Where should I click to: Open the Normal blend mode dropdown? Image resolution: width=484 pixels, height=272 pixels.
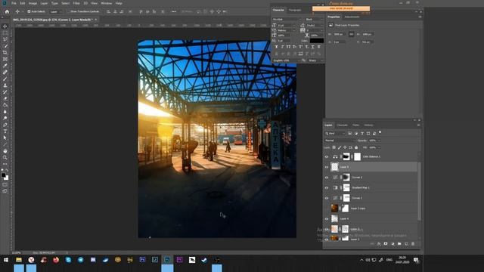[x=340, y=141]
